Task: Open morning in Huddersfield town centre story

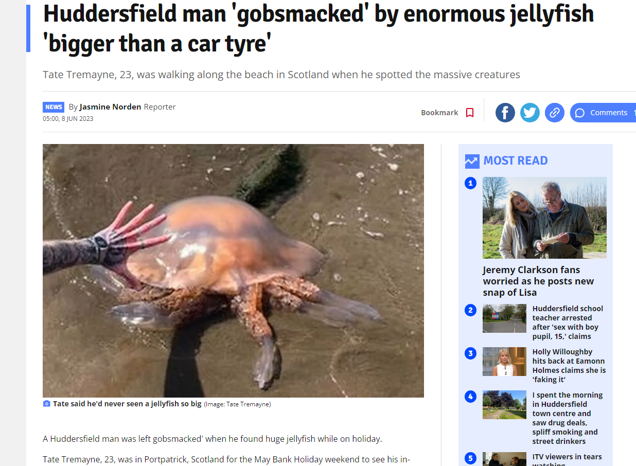Action: click(568, 418)
